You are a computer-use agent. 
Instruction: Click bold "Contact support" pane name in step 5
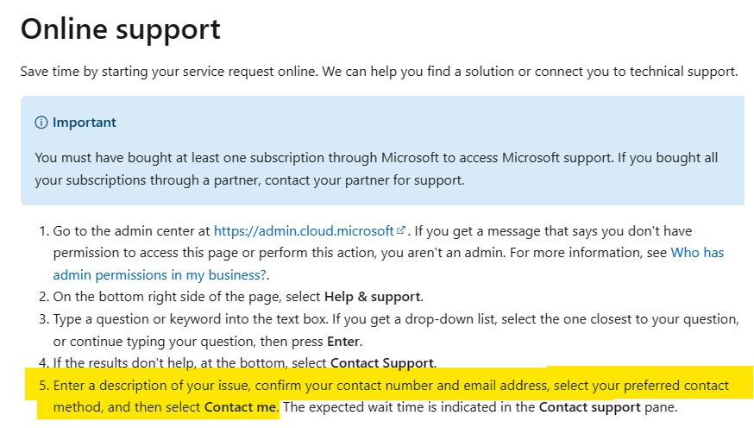589,407
